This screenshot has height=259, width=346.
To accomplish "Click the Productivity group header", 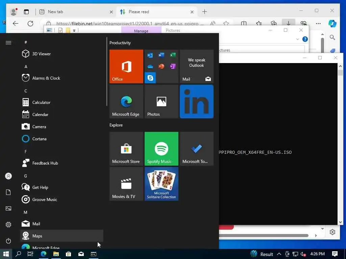I will pos(120,43).
